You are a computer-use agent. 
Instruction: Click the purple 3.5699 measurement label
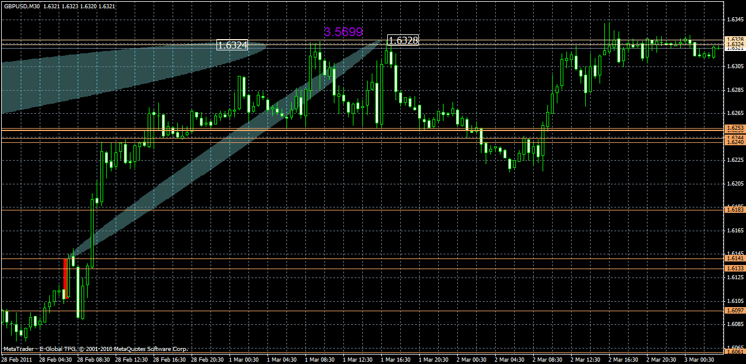pos(342,33)
